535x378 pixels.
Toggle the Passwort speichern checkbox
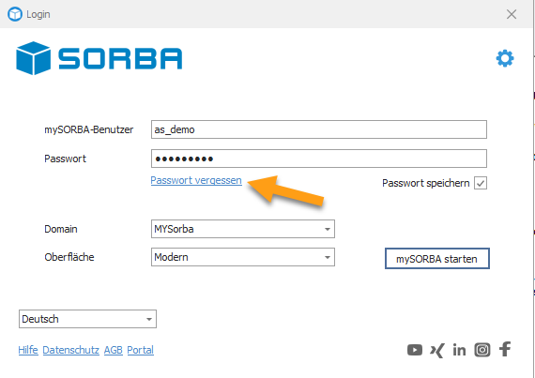pyautogui.click(x=481, y=184)
